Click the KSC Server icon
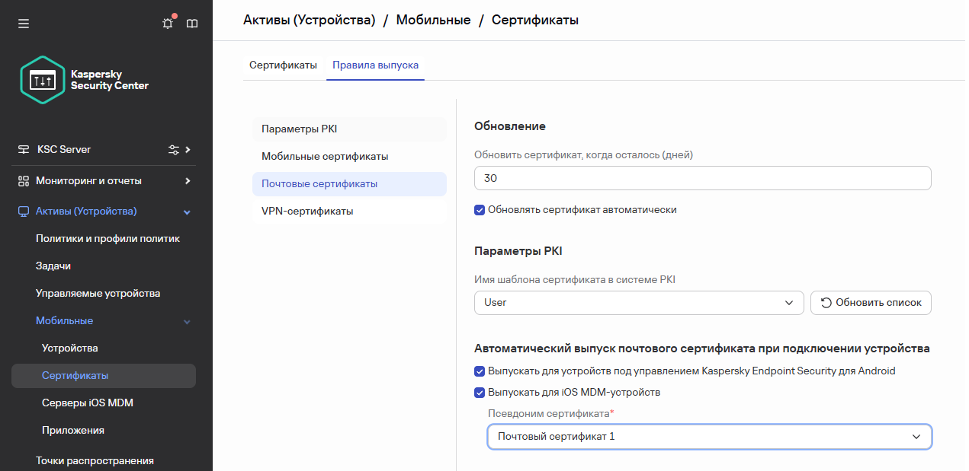Image resolution: width=969 pixels, height=471 pixels. [24, 150]
